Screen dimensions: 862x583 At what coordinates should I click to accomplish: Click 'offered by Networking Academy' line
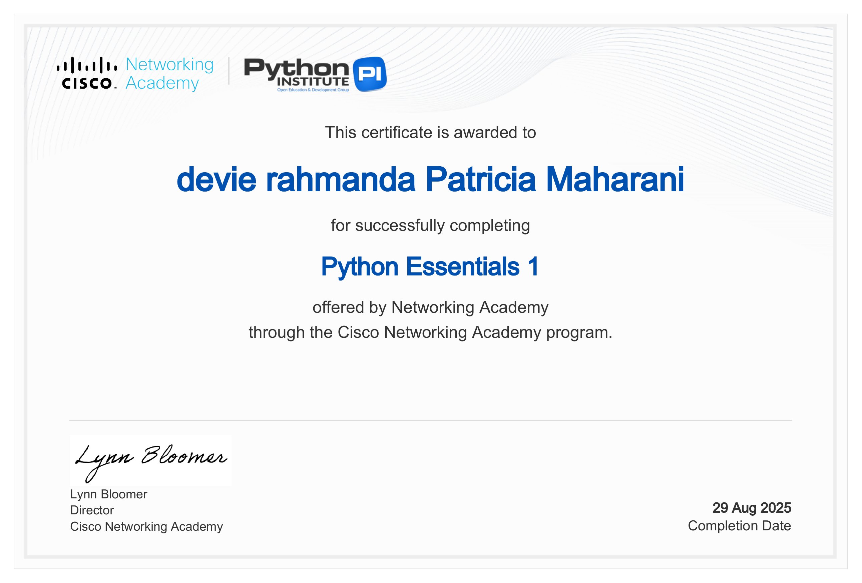tap(430, 307)
